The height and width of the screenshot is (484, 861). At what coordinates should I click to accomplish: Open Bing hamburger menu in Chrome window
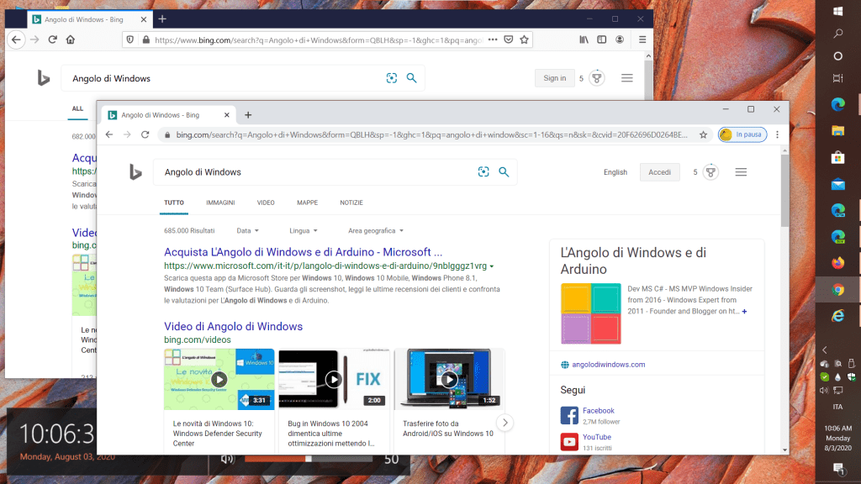[x=741, y=171]
